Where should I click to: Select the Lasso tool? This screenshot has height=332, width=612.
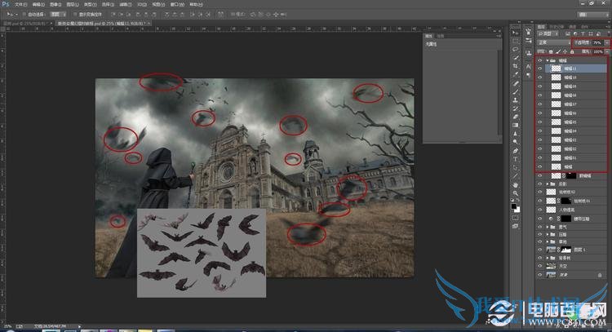point(516,49)
